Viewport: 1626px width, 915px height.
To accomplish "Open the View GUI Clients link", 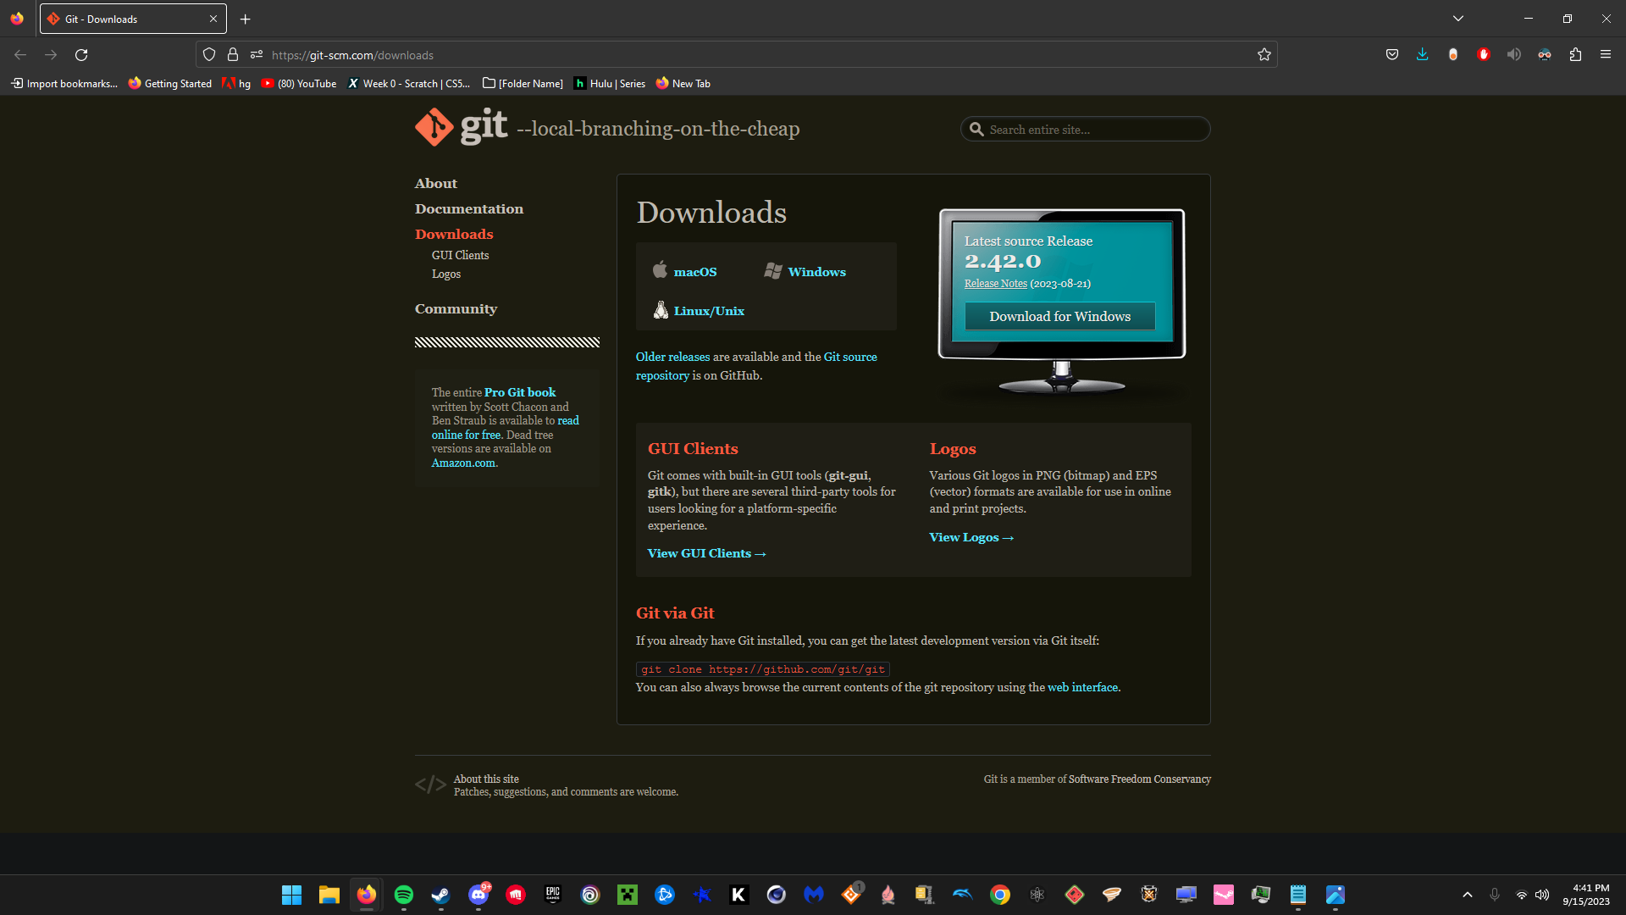I will coord(706,553).
